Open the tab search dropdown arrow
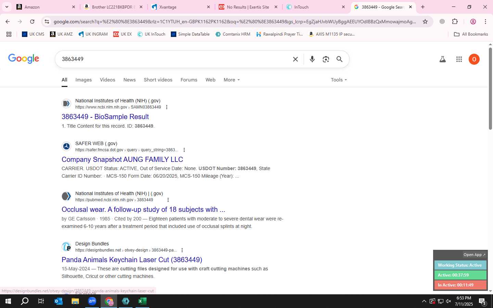This screenshot has width=493, height=308. coord(7,7)
